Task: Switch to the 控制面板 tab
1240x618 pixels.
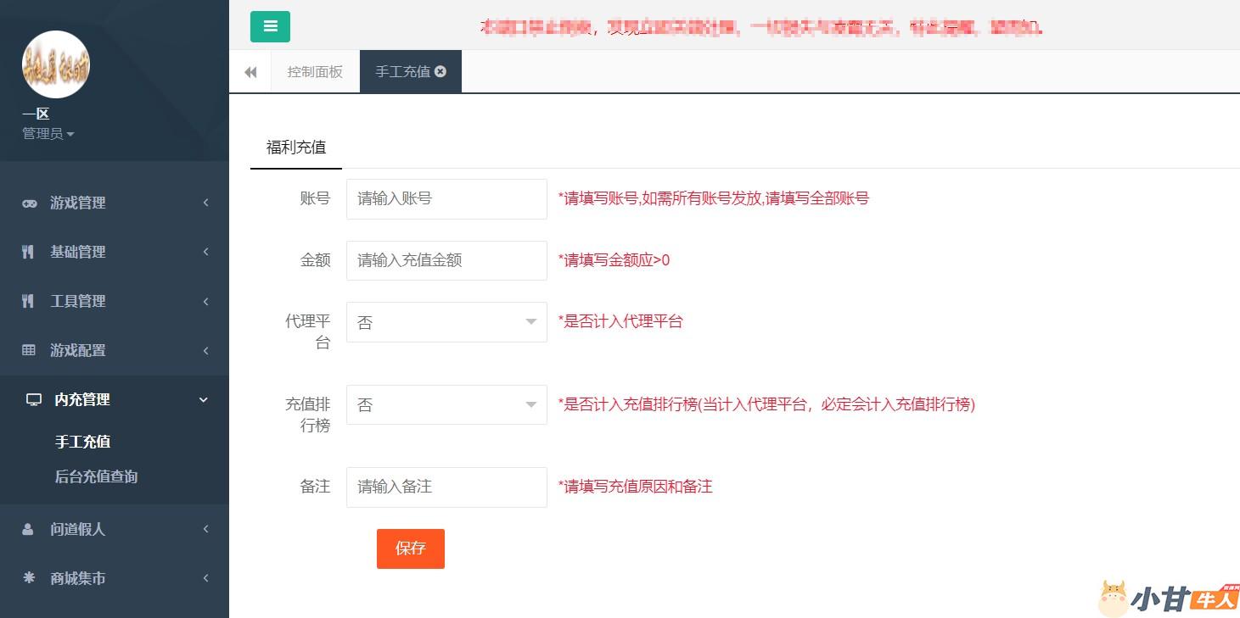Action: [315, 72]
